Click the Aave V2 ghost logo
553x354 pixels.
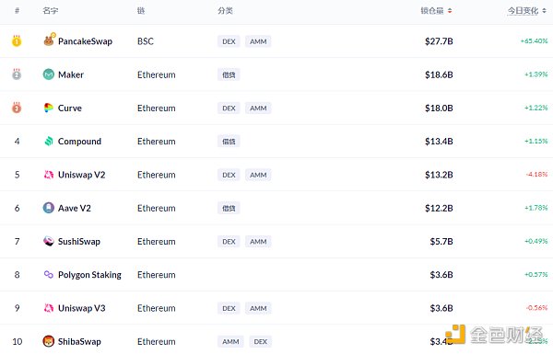(49, 208)
